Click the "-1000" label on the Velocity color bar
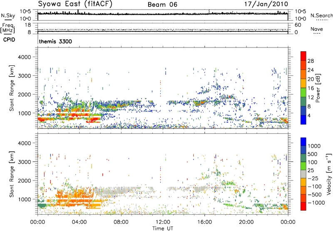Screen dimensions: 333x231 (x=316, y=203)
